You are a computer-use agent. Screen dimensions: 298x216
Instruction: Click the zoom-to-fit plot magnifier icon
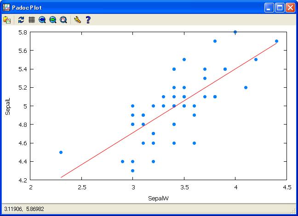click(63, 20)
